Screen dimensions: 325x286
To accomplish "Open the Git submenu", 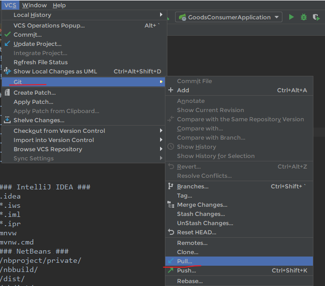I will pos(83,82).
